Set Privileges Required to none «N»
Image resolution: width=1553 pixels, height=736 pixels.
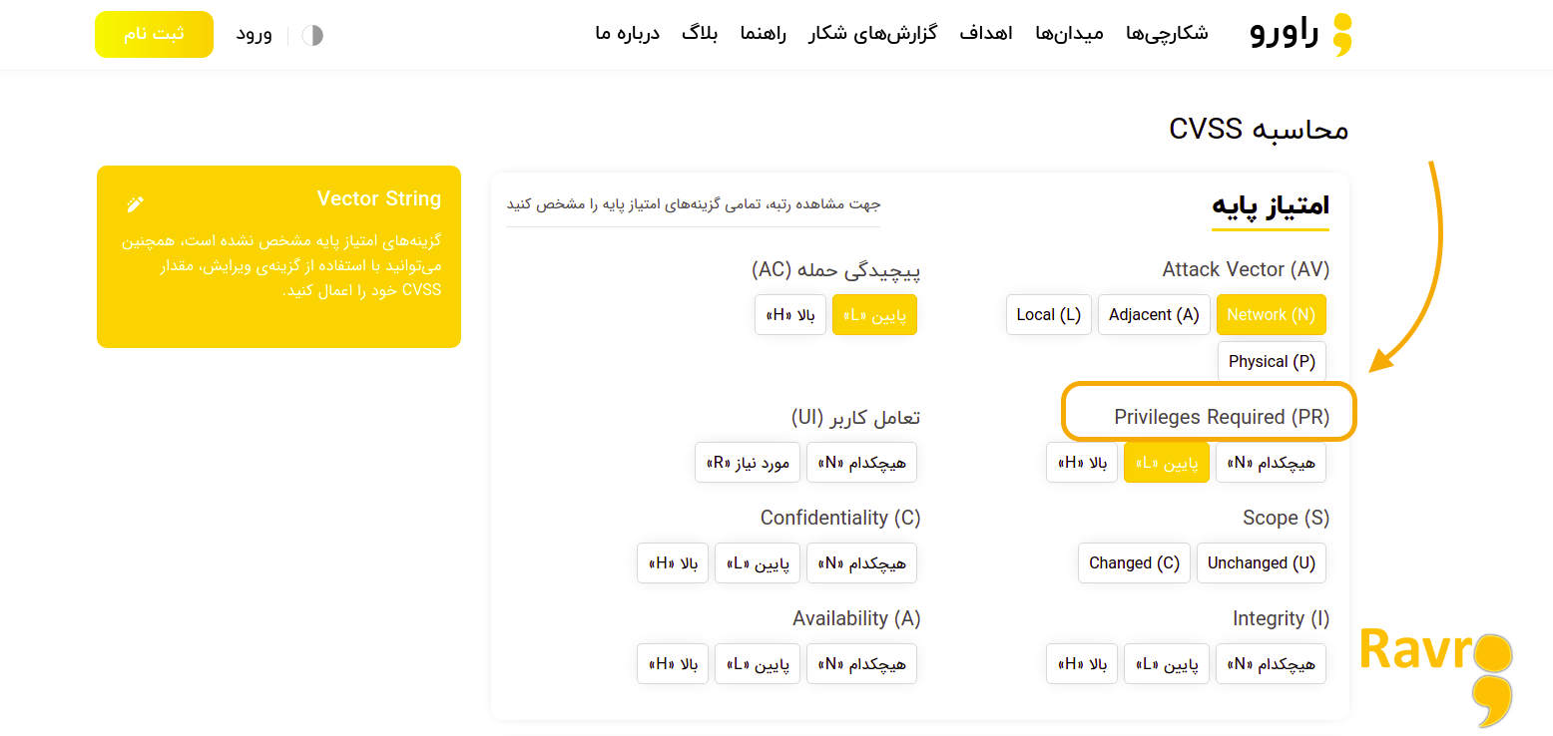[1271, 463]
